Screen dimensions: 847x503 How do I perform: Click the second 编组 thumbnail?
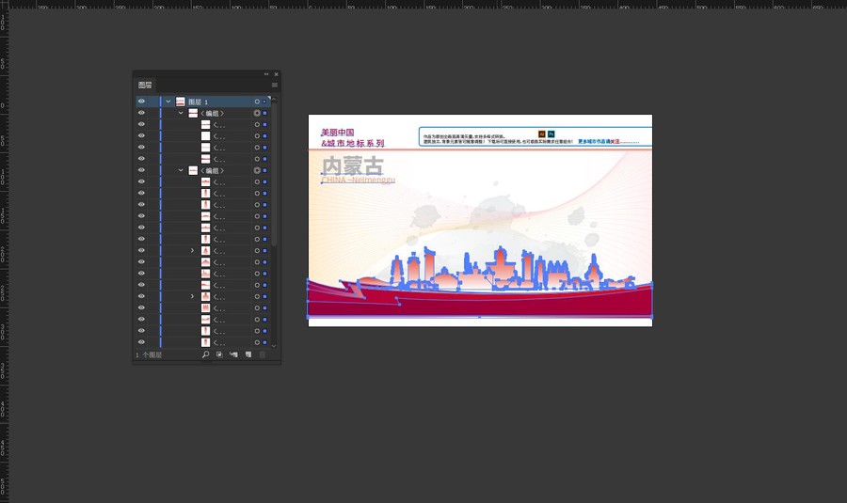[193, 170]
